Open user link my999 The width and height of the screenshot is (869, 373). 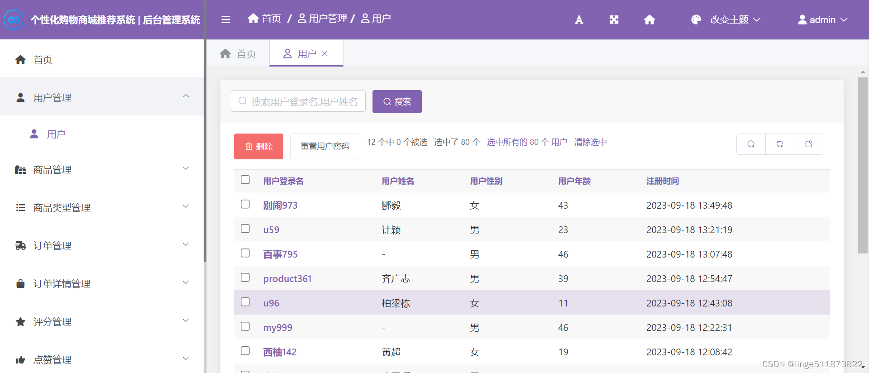pos(277,327)
